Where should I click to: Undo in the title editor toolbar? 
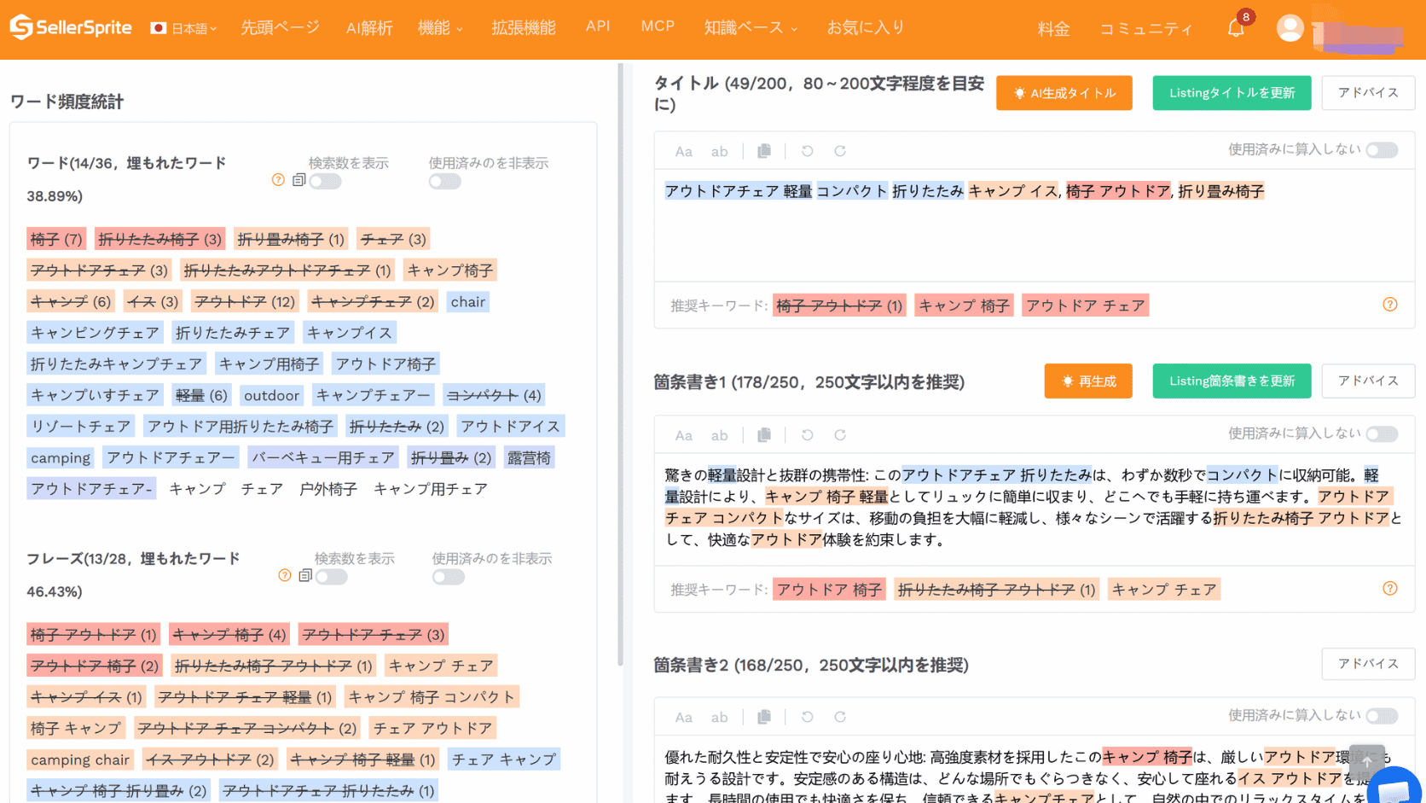[807, 151]
